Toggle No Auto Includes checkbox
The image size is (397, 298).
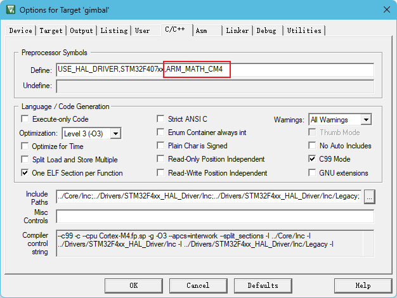[312, 146]
